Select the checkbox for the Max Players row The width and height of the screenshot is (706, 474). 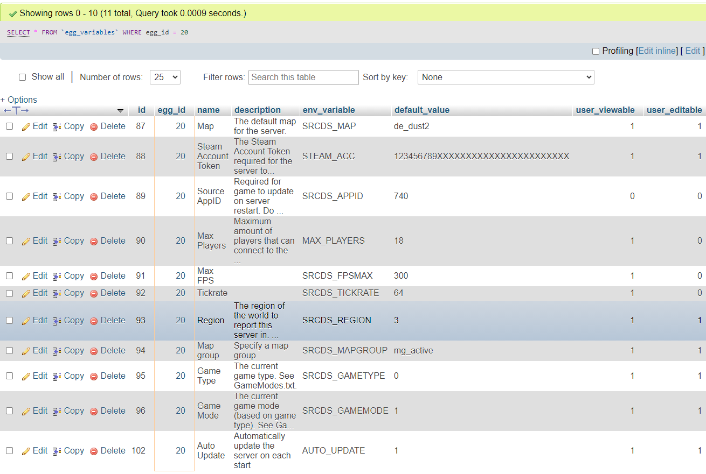[x=9, y=240]
